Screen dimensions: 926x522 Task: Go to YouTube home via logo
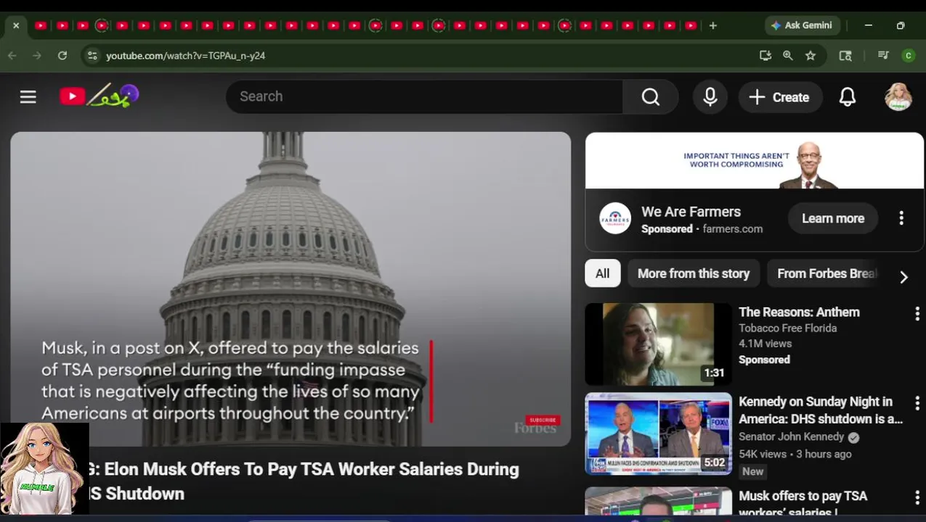99,96
